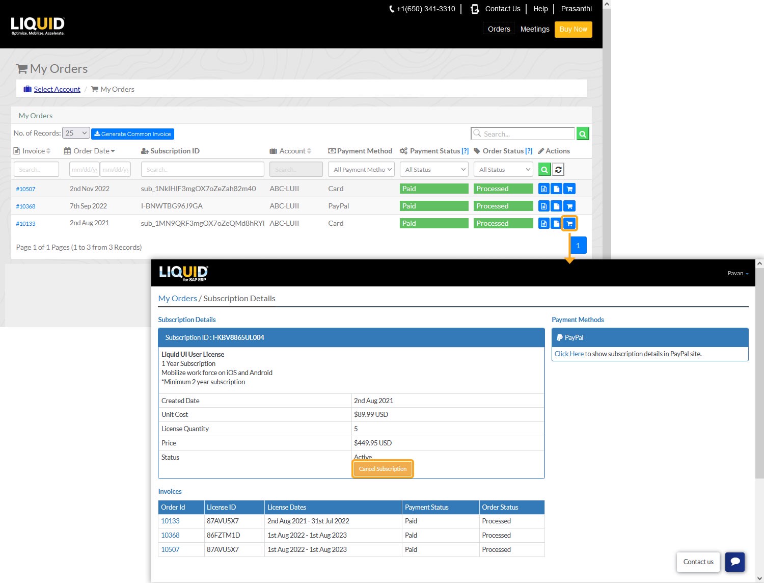This screenshot has width=764, height=583.
Task: Open the chat bubble icon
Action: point(735,562)
